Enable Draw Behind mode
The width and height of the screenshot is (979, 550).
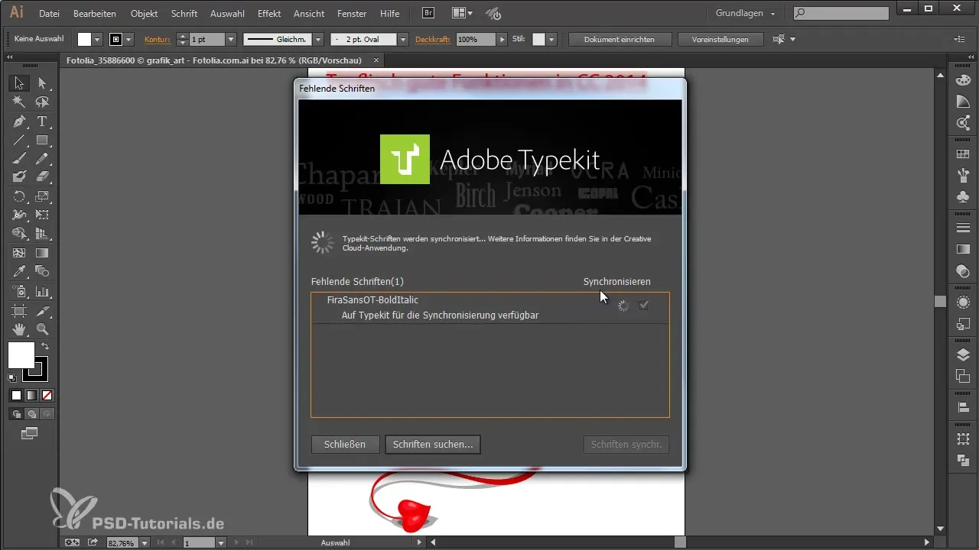click(x=31, y=414)
